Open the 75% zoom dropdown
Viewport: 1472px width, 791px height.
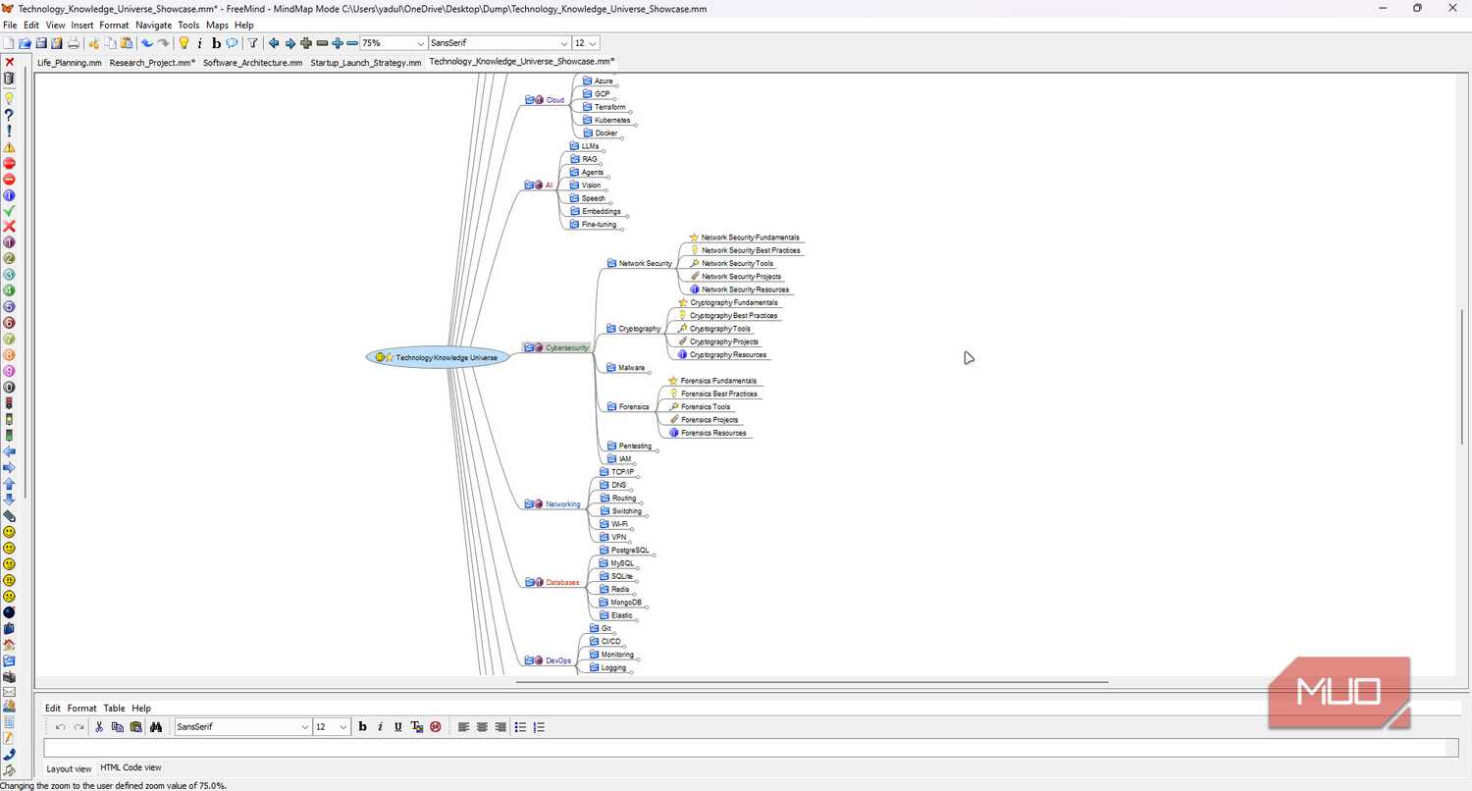click(x=420, y=43)
